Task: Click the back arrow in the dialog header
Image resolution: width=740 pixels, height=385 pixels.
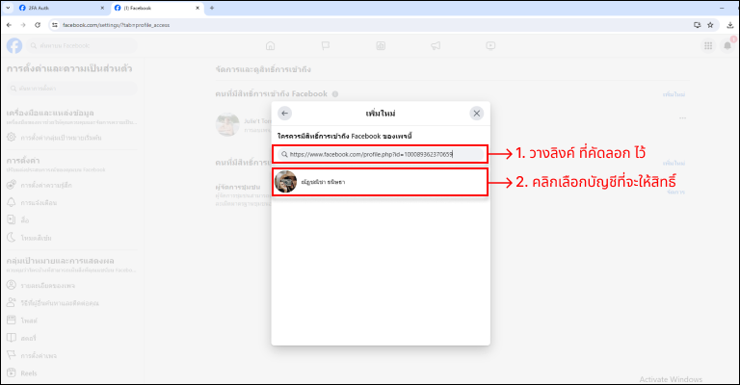Action: (284, 114)
